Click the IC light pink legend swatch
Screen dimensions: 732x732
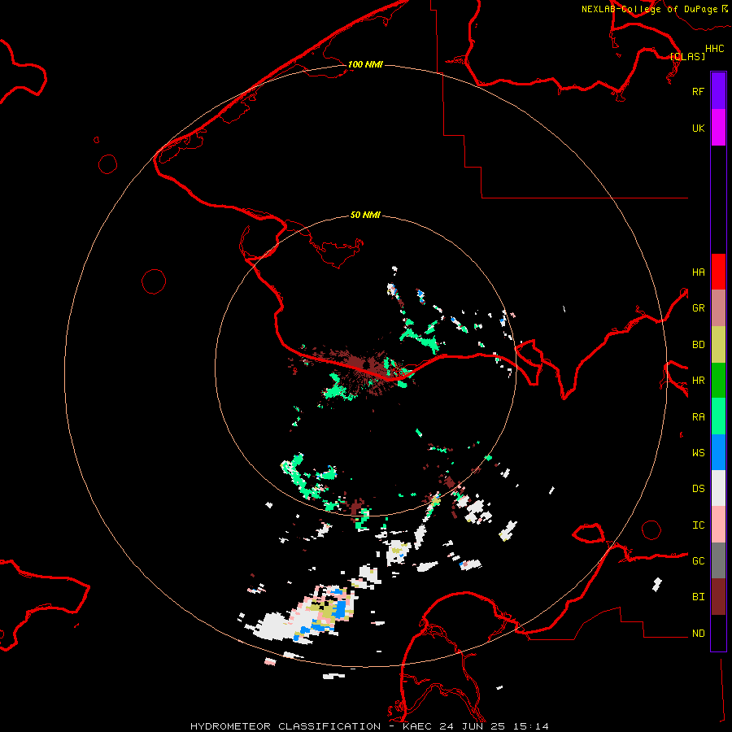click(x=718, y=525)
